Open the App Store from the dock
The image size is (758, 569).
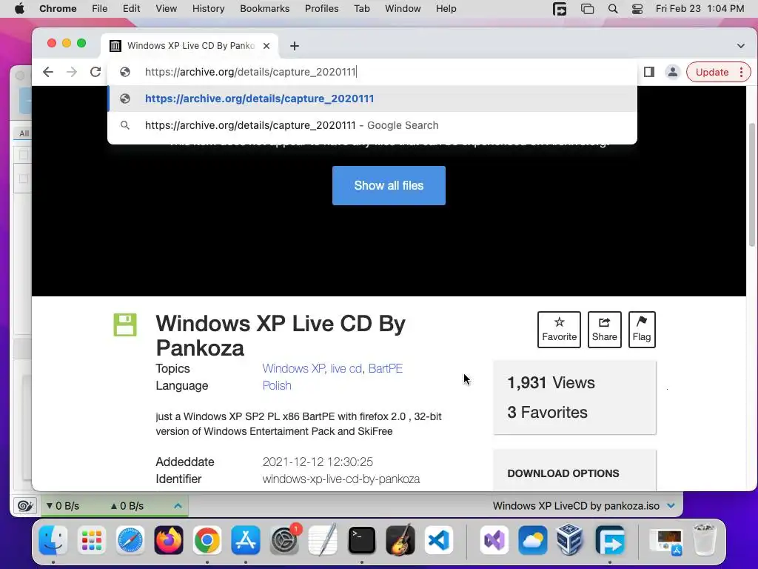[x=246, y=540]
